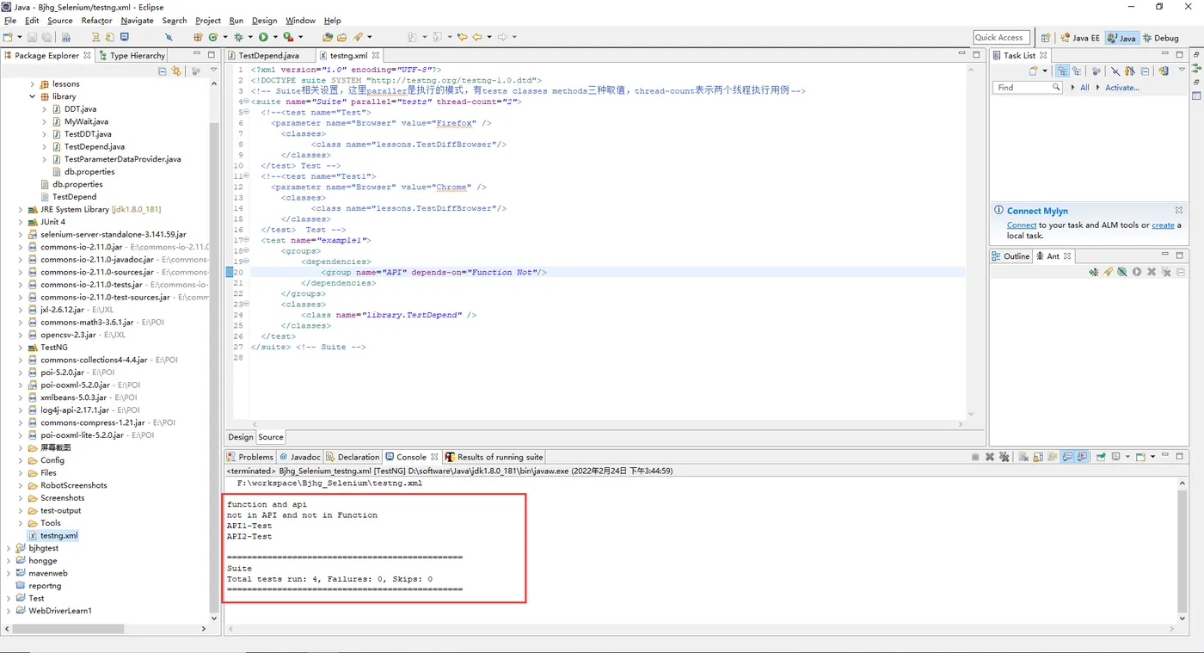Click the Skip All Breakpoints icon

[169, 37]
